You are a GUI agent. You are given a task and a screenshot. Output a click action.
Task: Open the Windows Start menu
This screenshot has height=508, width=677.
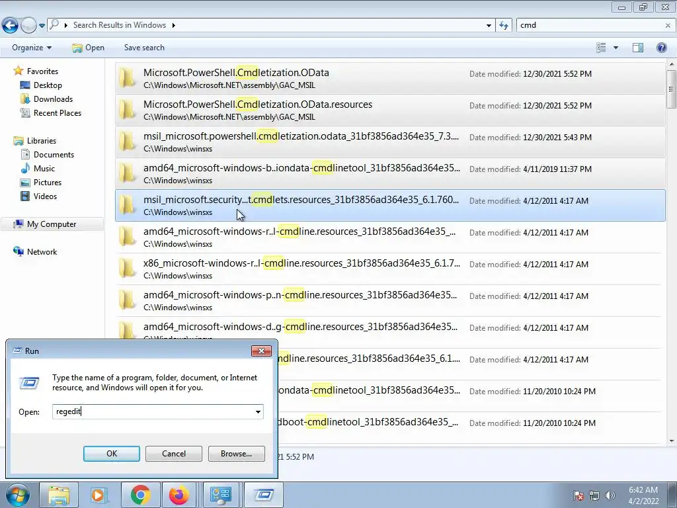(17, 495)
